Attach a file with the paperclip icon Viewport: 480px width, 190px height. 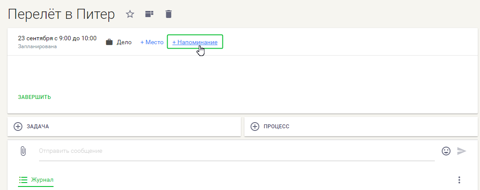(x=23, y=151)
